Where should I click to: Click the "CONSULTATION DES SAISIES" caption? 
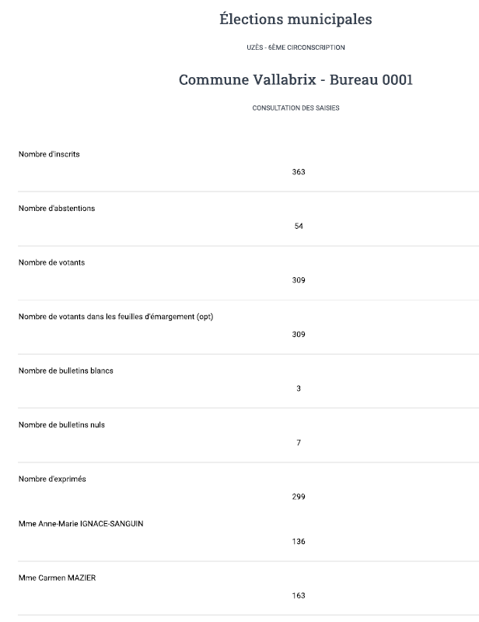[295, 108]
